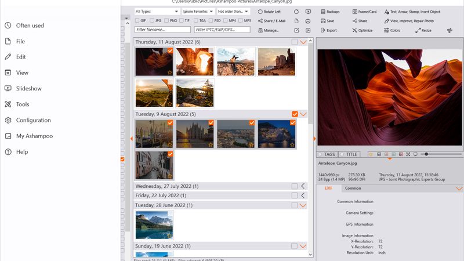Run the Optimize tool
Viewport: 464px width, 261px height.
click(362, 30)
